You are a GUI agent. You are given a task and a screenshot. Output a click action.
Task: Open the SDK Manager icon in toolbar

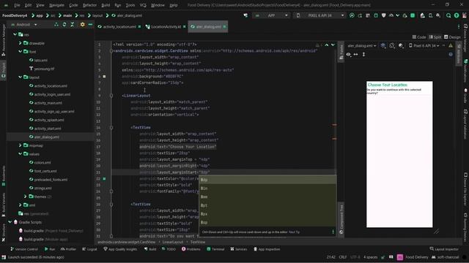tap(438, 15)
